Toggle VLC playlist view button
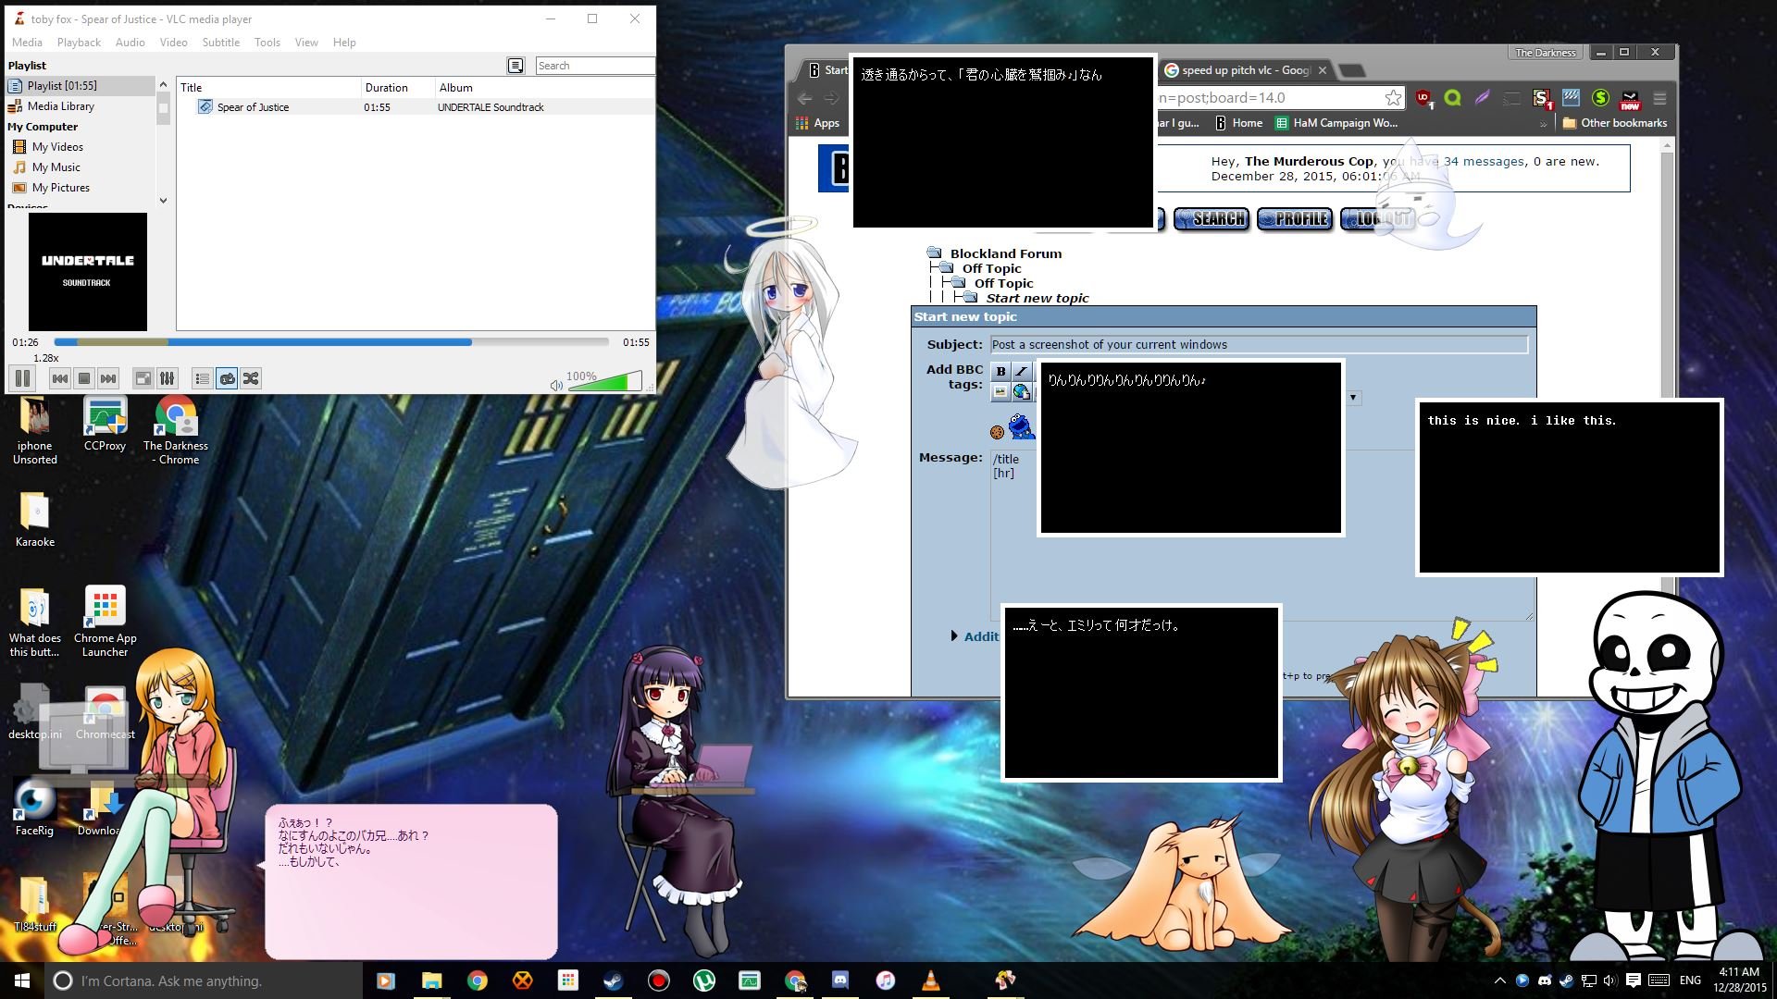This screenshot has height=999, width=1777. point(202,378)
